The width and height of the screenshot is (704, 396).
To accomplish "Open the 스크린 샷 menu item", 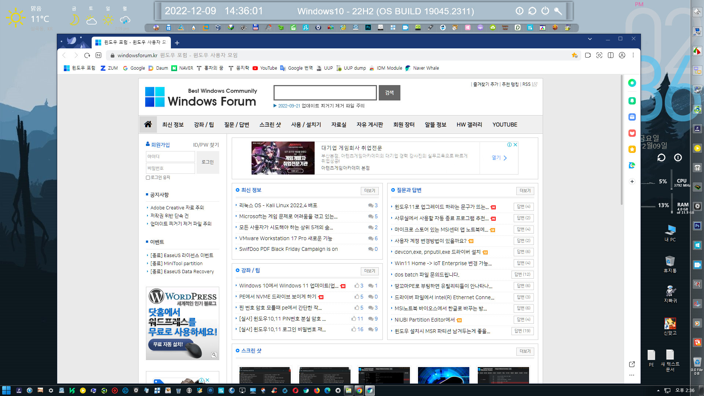I will [x=270, y=125].
